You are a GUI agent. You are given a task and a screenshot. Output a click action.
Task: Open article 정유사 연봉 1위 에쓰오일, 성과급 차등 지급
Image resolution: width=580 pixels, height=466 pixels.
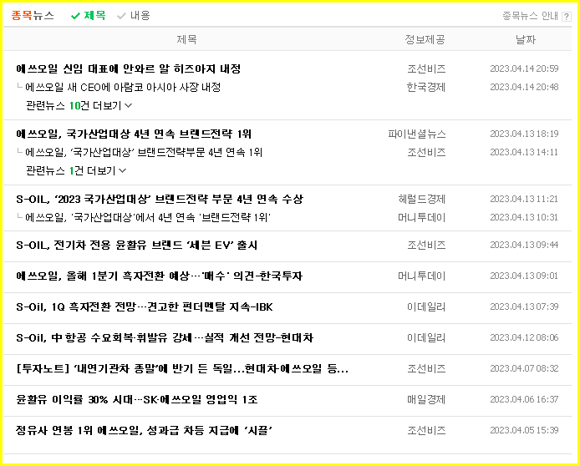[144, 431]
